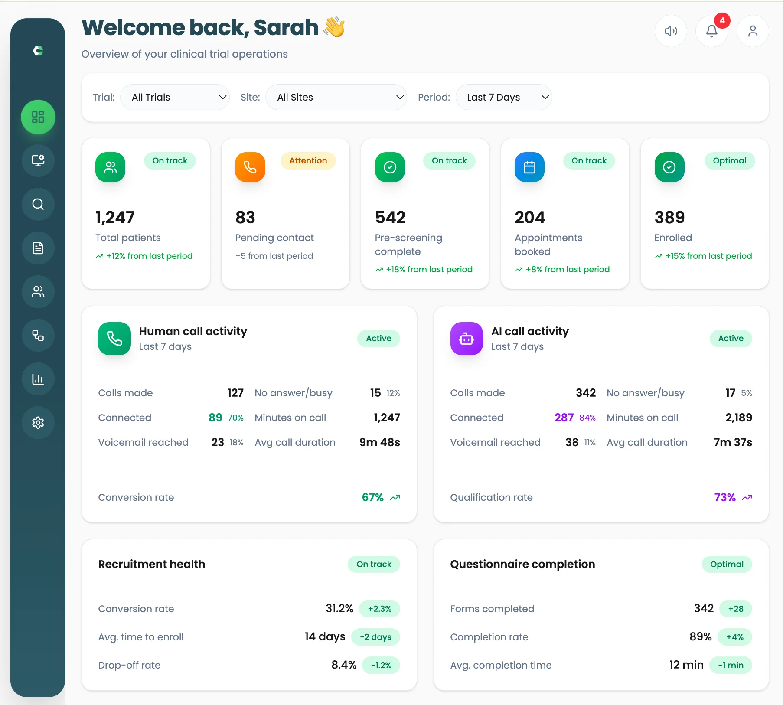783x705 pixels.
Task: Open the user profile icon
Action: click(753, 31)
